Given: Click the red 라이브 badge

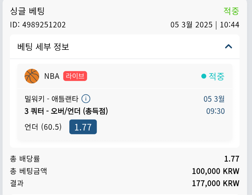Looking at the screenshot, I should tap(75, 76).
